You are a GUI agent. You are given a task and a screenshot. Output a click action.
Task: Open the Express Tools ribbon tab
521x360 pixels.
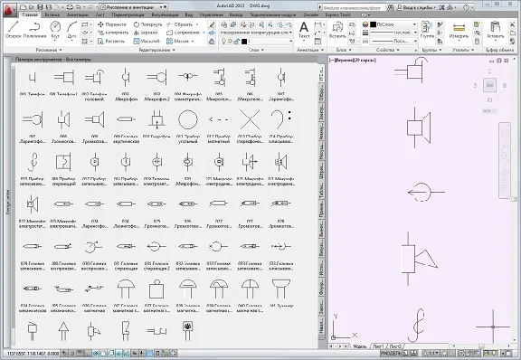(338, 14)
